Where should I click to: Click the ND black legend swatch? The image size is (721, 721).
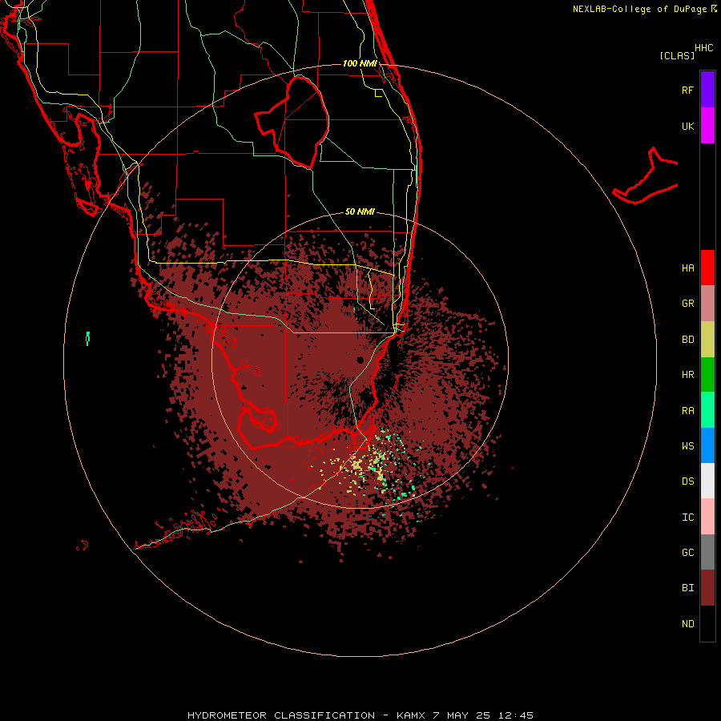[707, 623]
